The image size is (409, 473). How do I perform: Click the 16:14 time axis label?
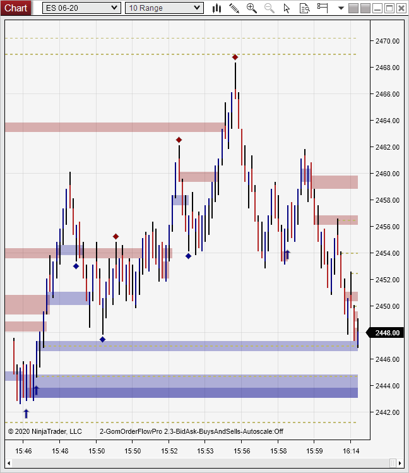coord(351,451)
